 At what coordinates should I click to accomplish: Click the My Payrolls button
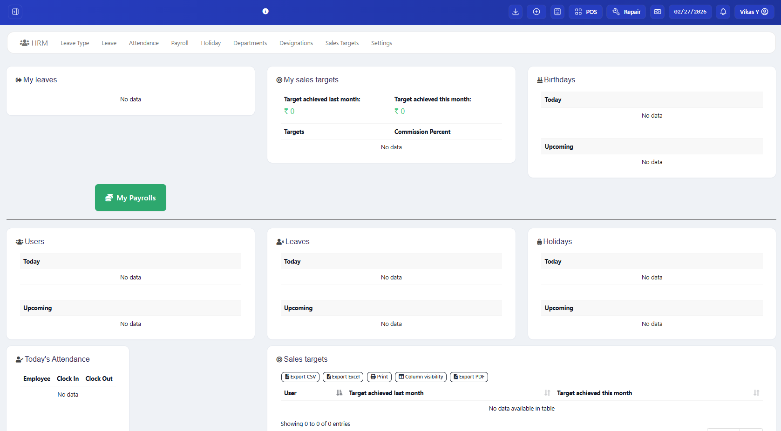point(130,198)
